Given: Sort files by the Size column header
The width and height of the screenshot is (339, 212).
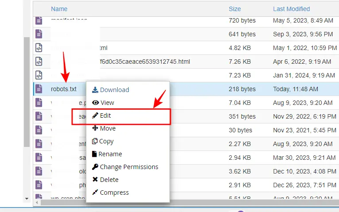Looking at the screenshot, I should point(235,9).
